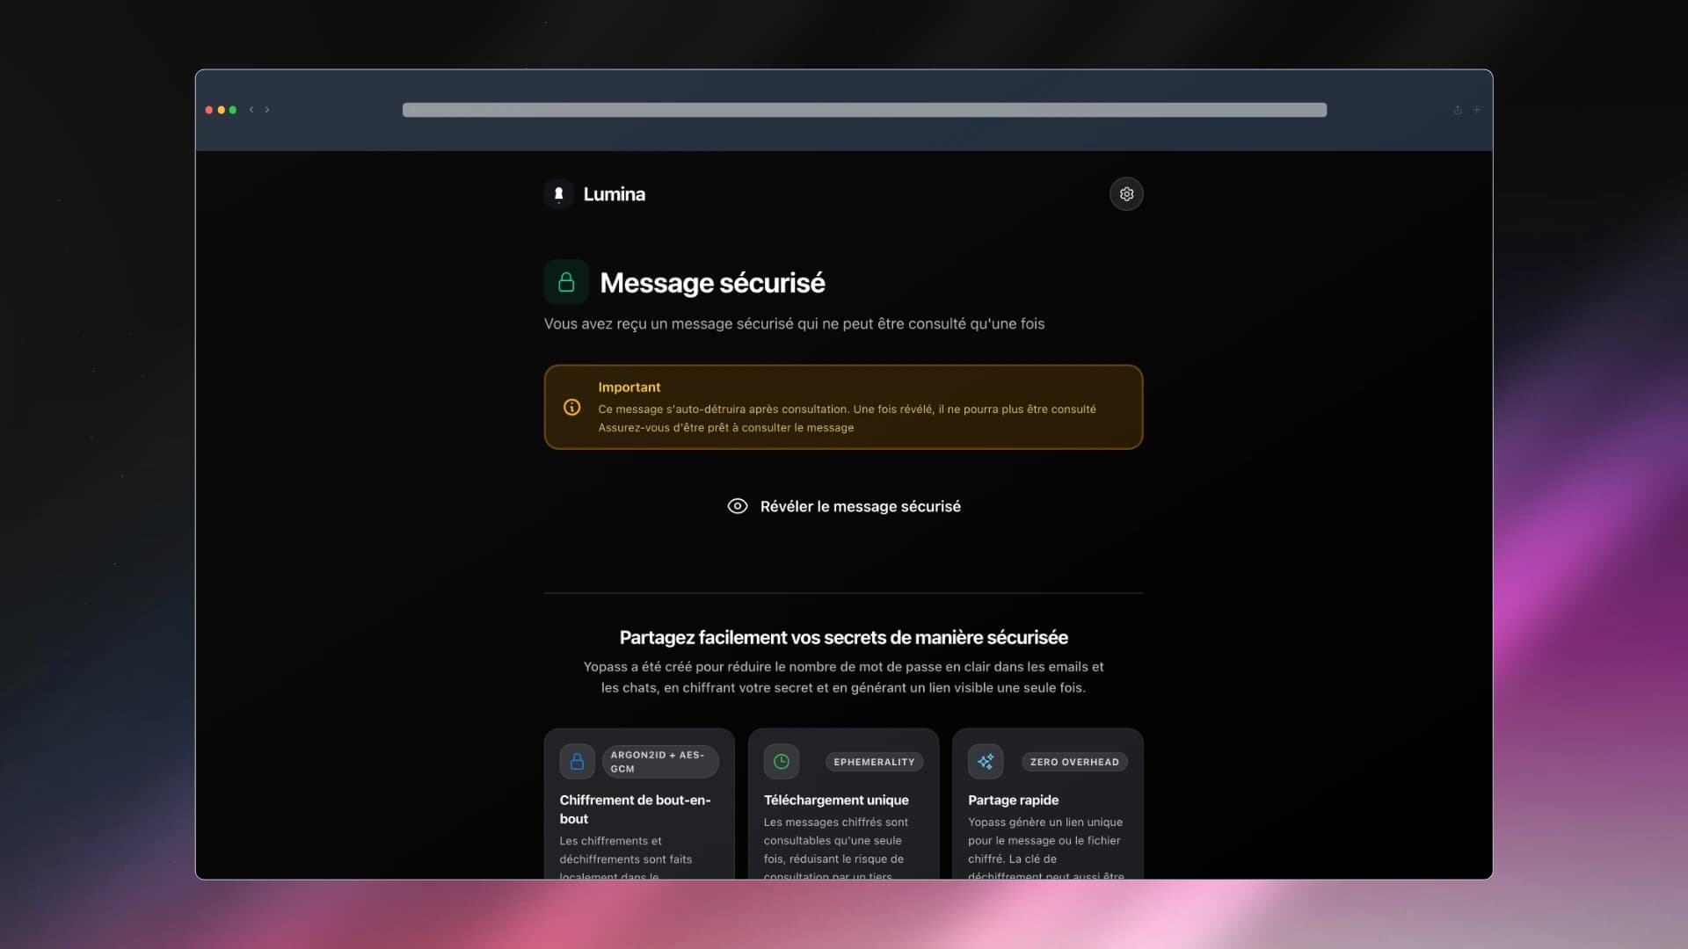This screenshot has width=1688, height=949.
Task: Click the Important label in warning box
Action: 629,387
